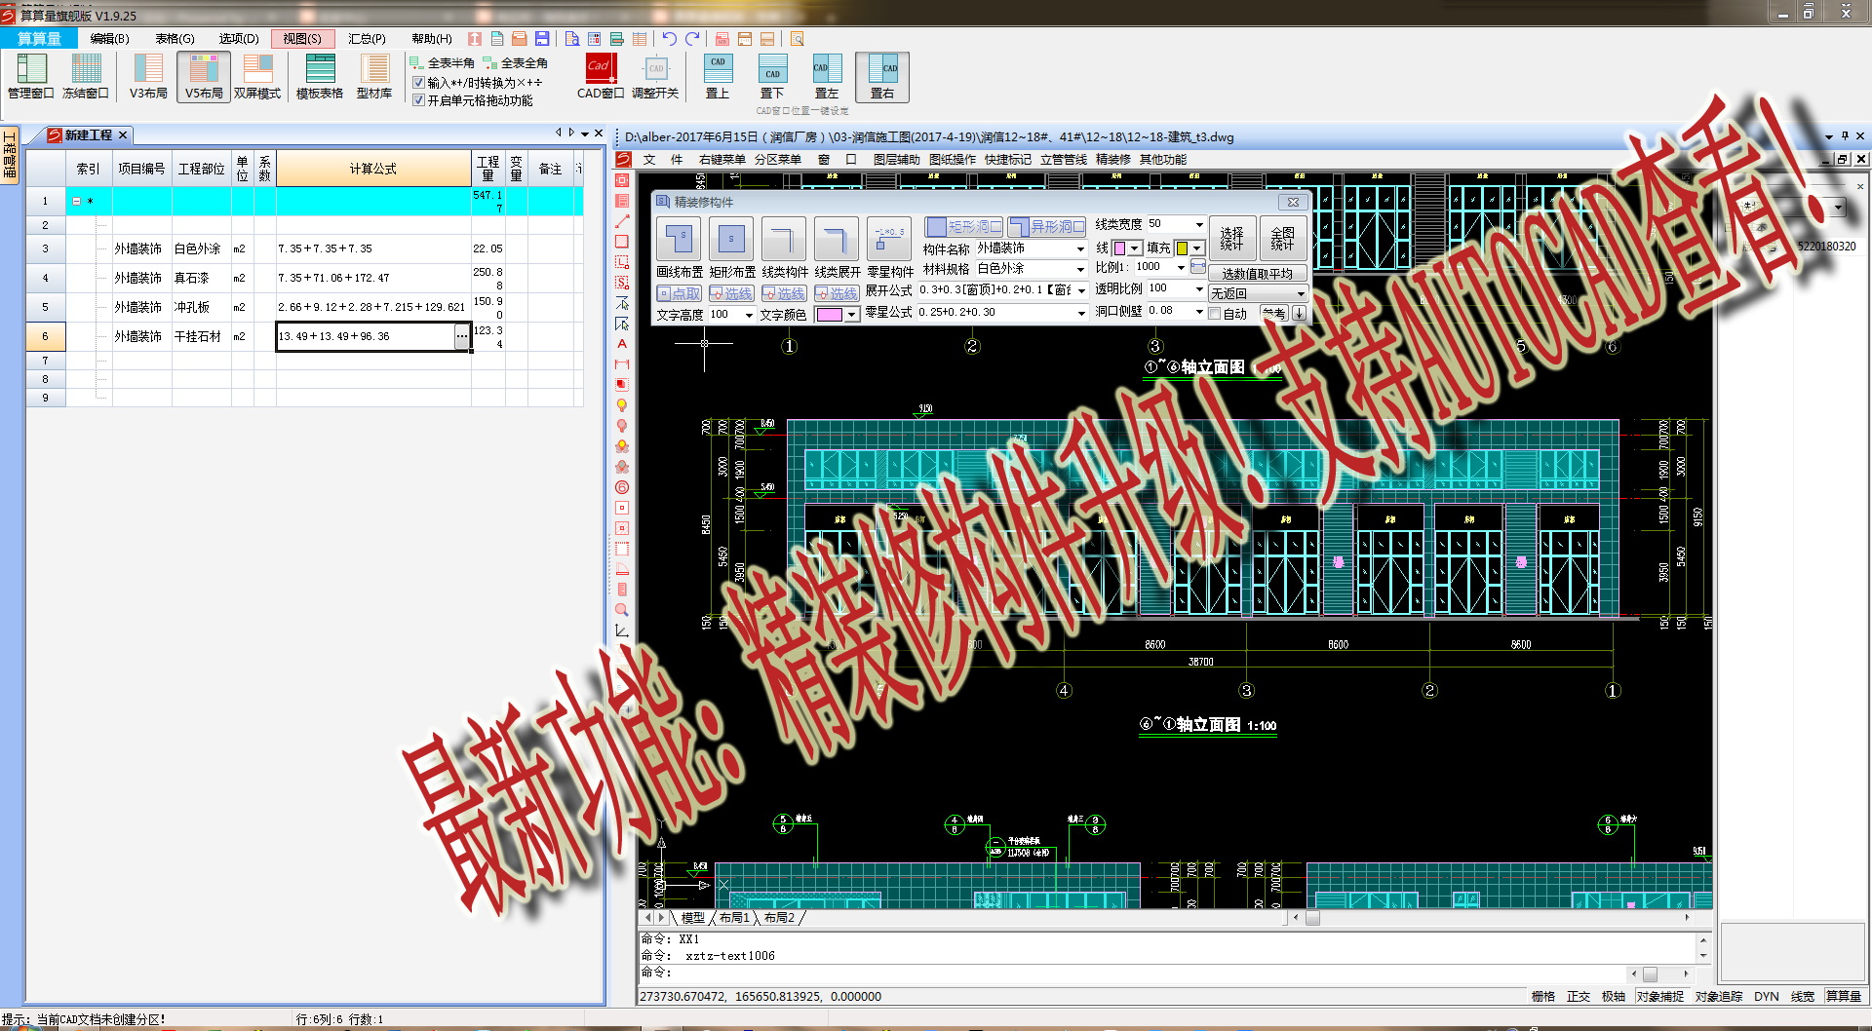Expand the 展开公式 formula dropdown
The width and height of the screenshot is (1872, 1031).
point(1081,290)
